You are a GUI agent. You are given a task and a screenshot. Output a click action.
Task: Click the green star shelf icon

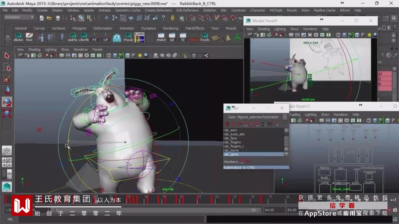tap(238, 37)
